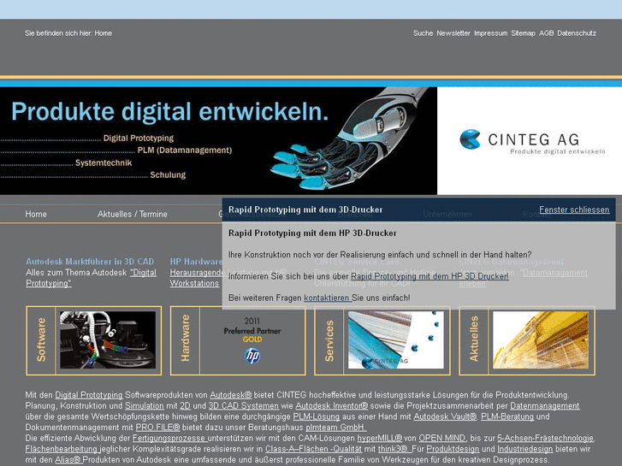Viewport: 622px width, 466px height.
Task: Click the Produkte digital entwickeln headline
Action: point(170,111)
